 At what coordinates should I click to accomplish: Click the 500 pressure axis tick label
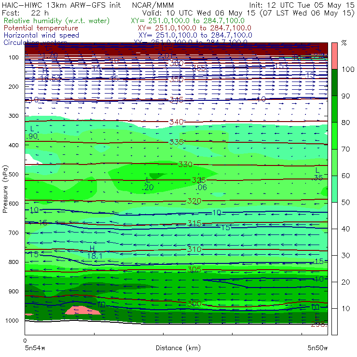click(x=14, y=174)
